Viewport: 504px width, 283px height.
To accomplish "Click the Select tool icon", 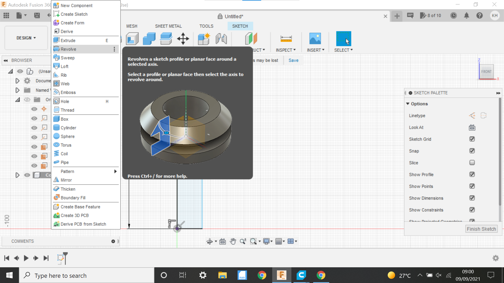I will (x=343, y=39).
